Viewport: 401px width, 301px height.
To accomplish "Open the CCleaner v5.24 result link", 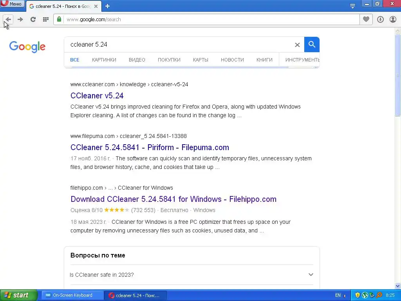I will point(97,96).
